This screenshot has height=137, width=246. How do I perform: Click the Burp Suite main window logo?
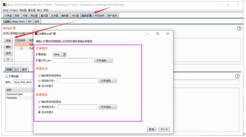(5, 5)
